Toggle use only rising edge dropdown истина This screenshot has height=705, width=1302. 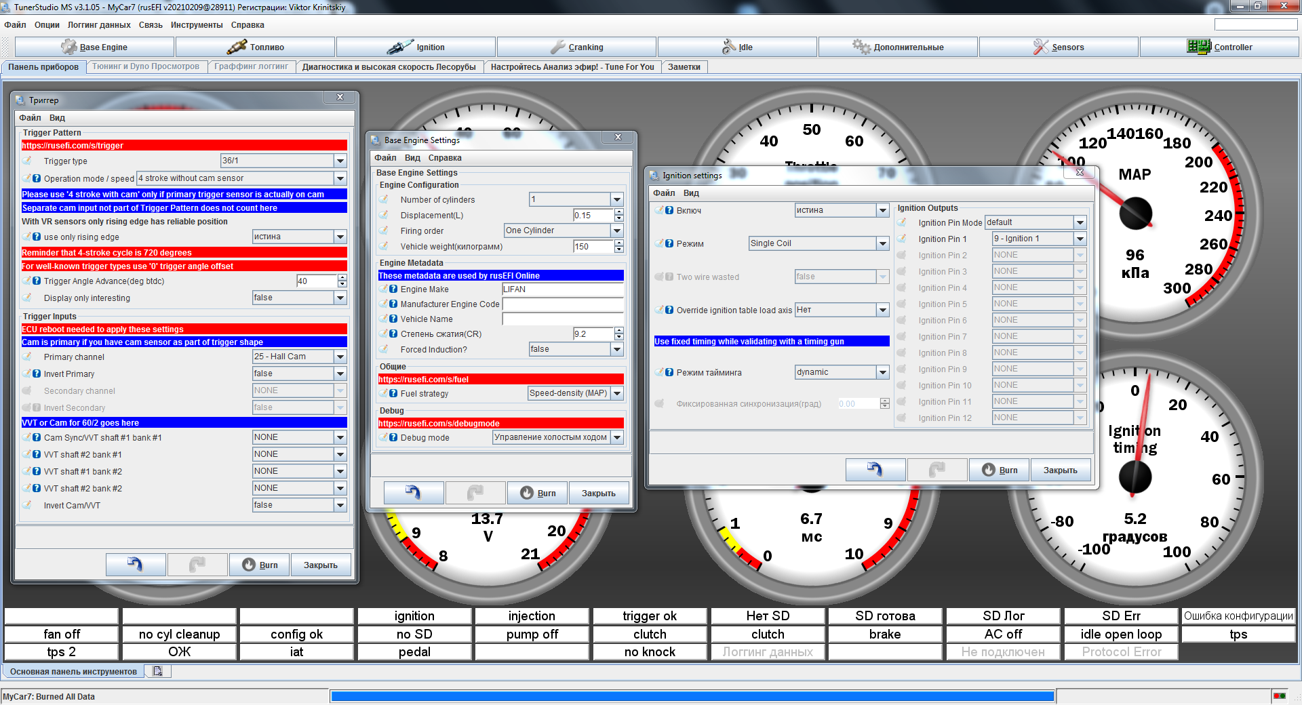pyautogui.click(x=300, y=237)
